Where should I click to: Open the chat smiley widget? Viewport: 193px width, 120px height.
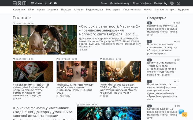coord(183,113)
